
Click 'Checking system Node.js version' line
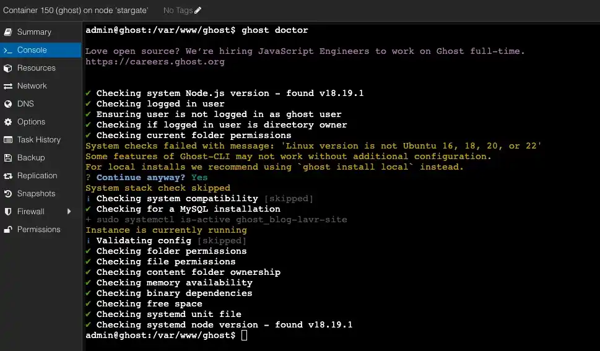(x=225, y=93)
